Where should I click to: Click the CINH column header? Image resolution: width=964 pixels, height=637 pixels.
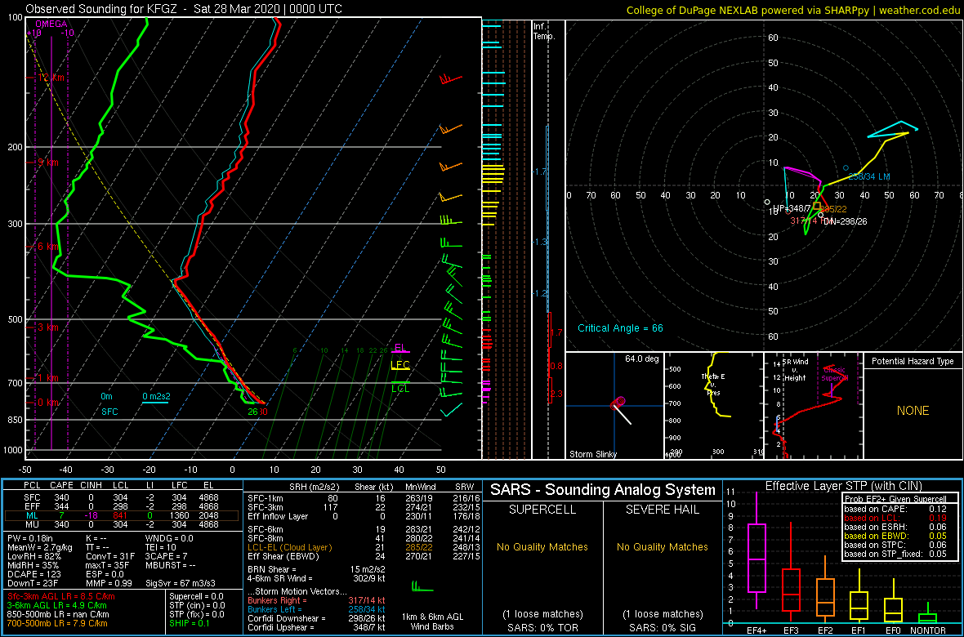[89, 484]
